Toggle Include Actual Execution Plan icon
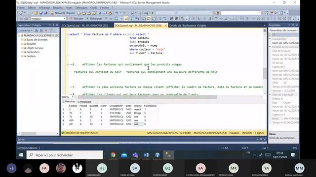The width and height of the screenshot is (316, 177). [132, 19]
